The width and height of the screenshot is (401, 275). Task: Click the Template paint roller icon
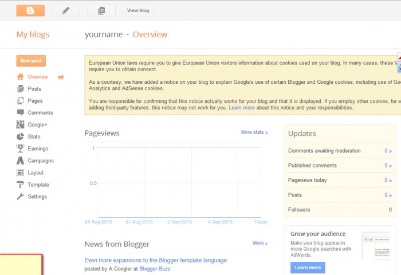coord(21,185)
